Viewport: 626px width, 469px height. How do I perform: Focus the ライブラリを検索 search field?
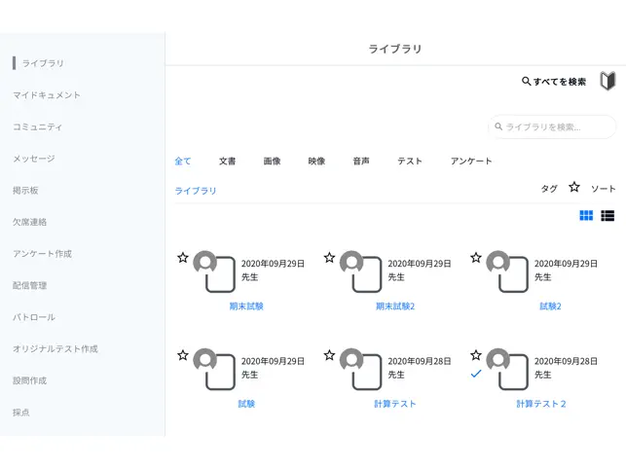coord(552,126)
